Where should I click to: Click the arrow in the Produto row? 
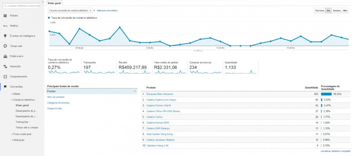point(135,91)
